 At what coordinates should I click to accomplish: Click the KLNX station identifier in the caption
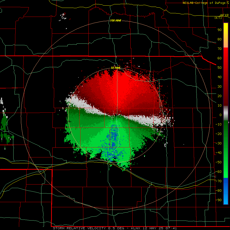136,228
